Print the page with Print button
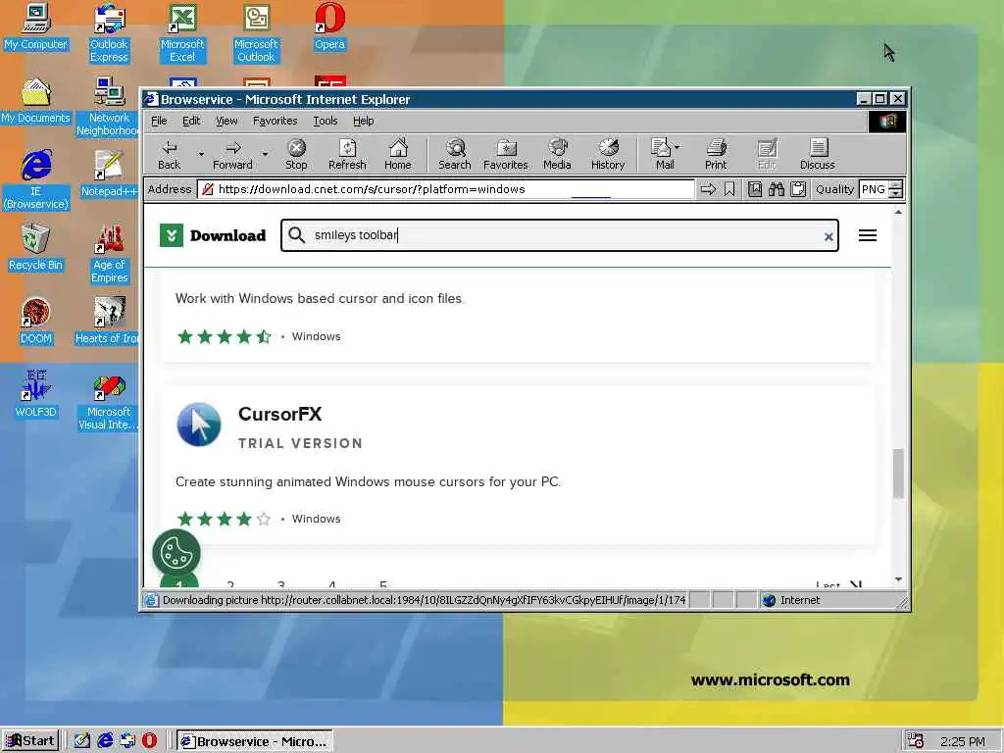Viewport: 1004px width, 753px height. tap(716, 155)
